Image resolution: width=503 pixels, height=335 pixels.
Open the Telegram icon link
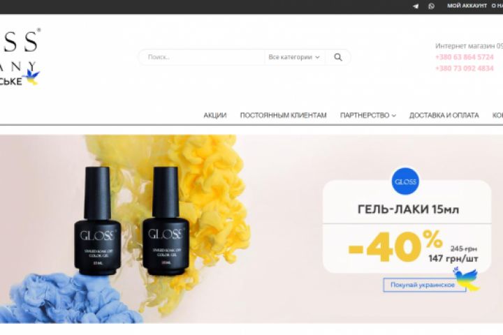416,6
